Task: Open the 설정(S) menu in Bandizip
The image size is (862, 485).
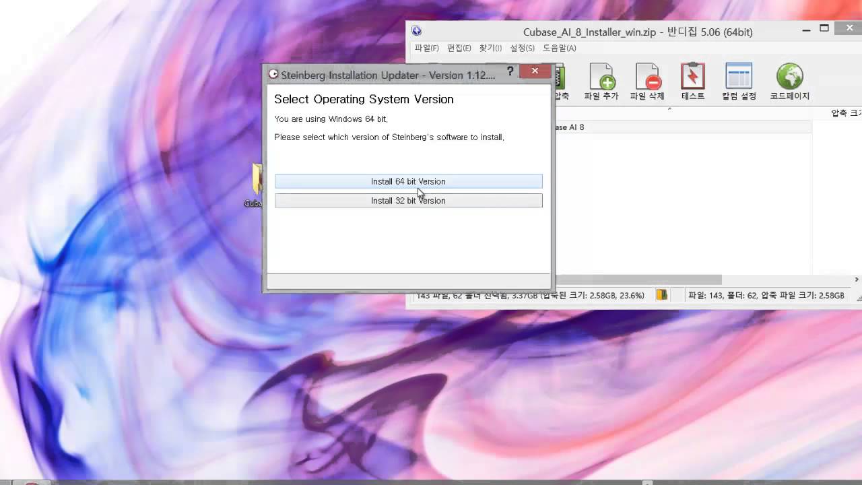Action: point(522,48)
